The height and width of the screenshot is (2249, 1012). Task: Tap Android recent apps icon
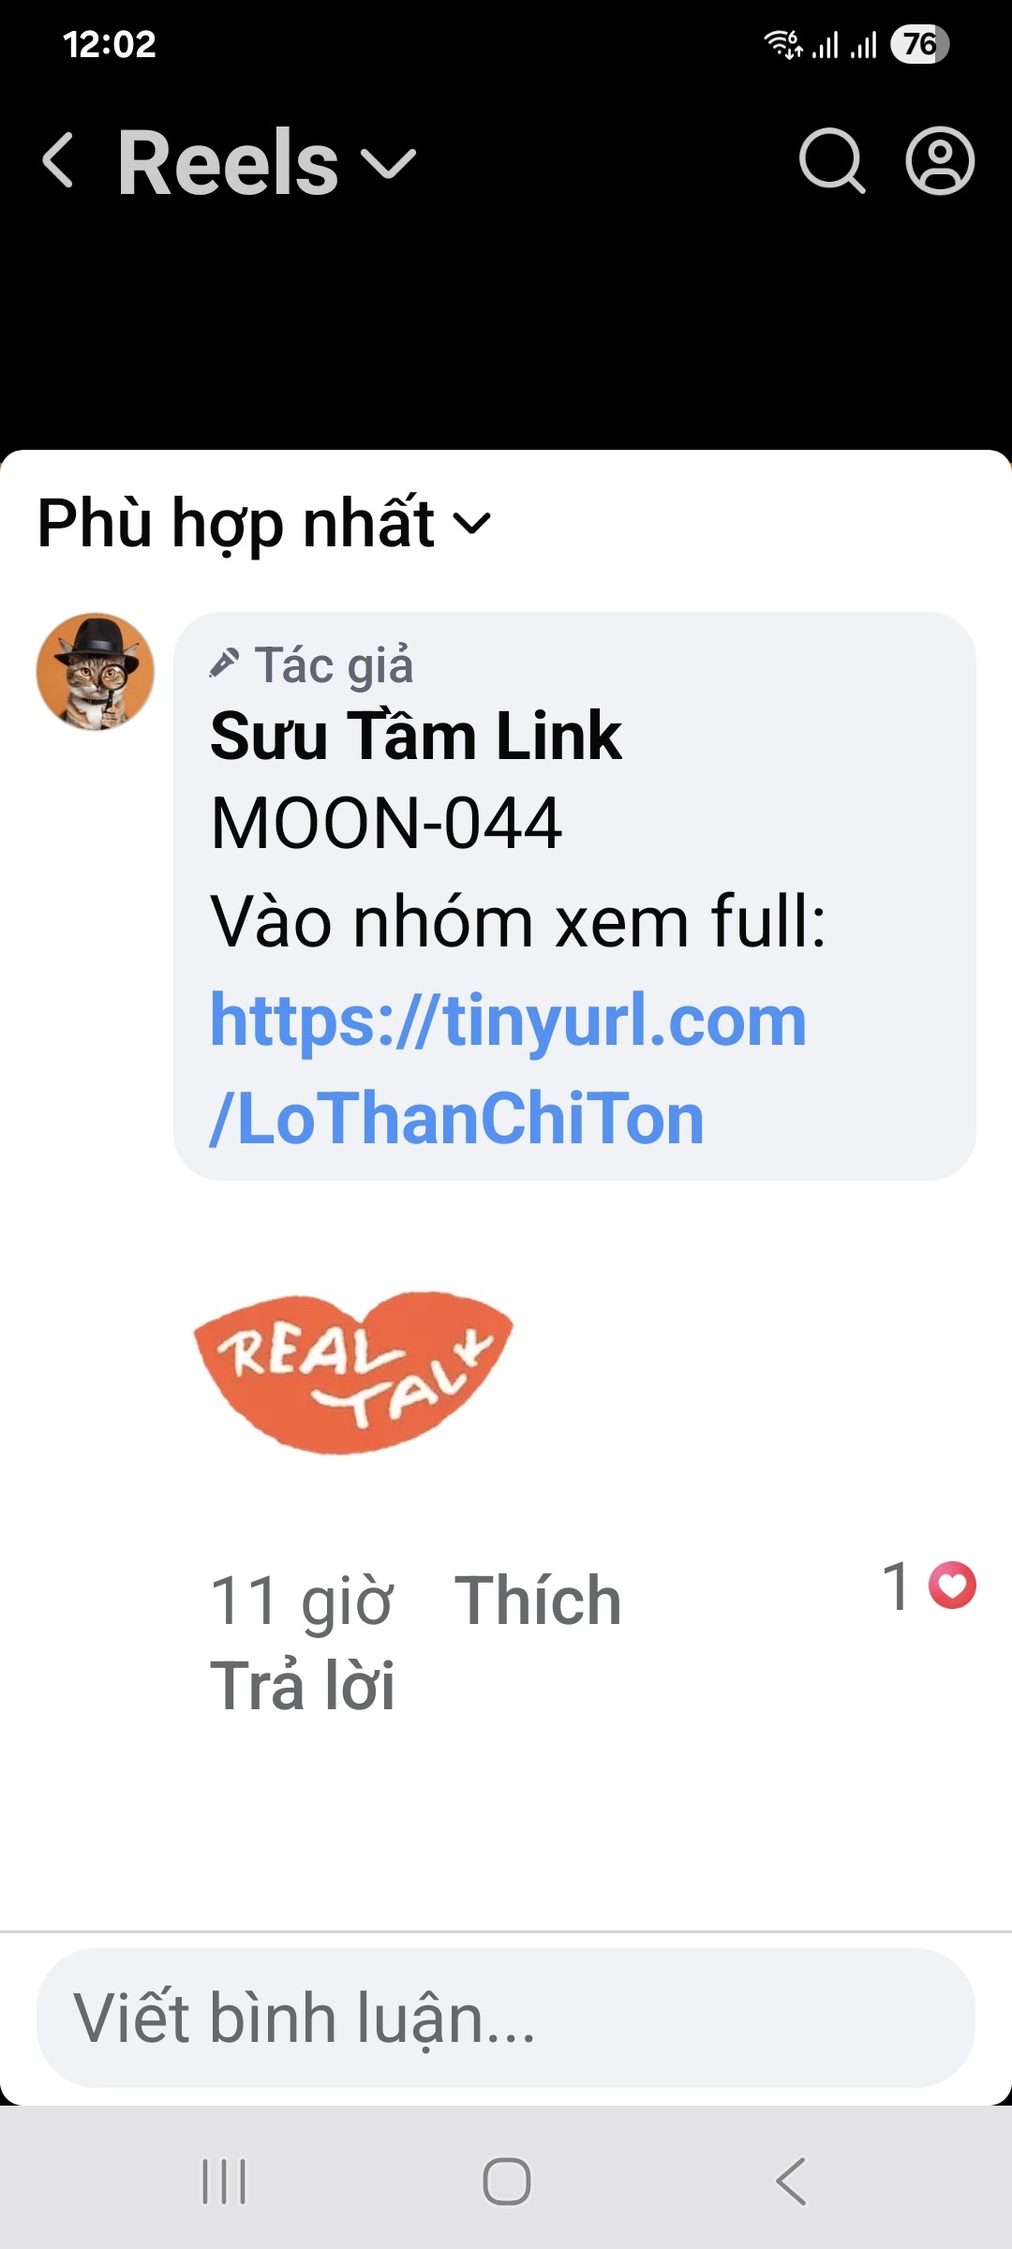pos(224,2182)
